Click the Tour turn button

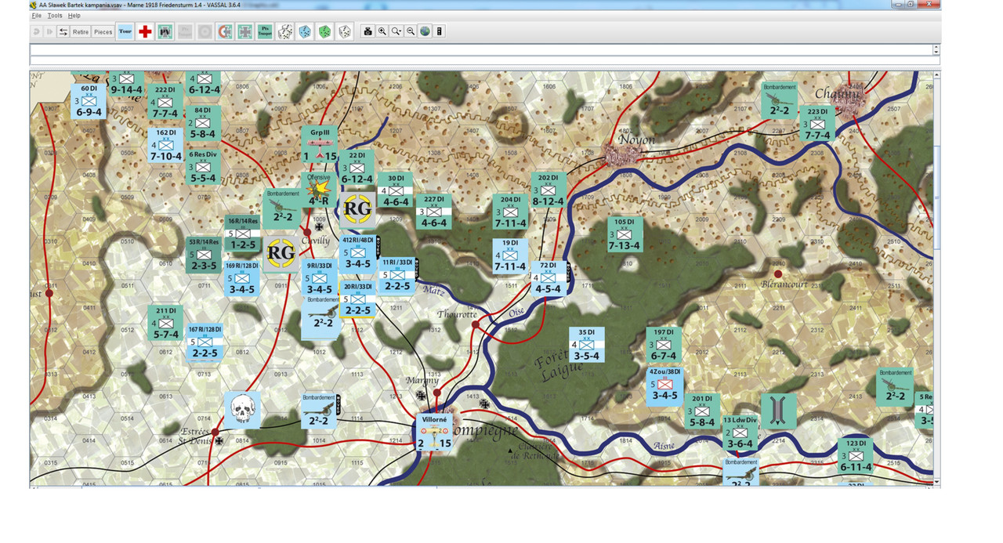click(125, 31)
